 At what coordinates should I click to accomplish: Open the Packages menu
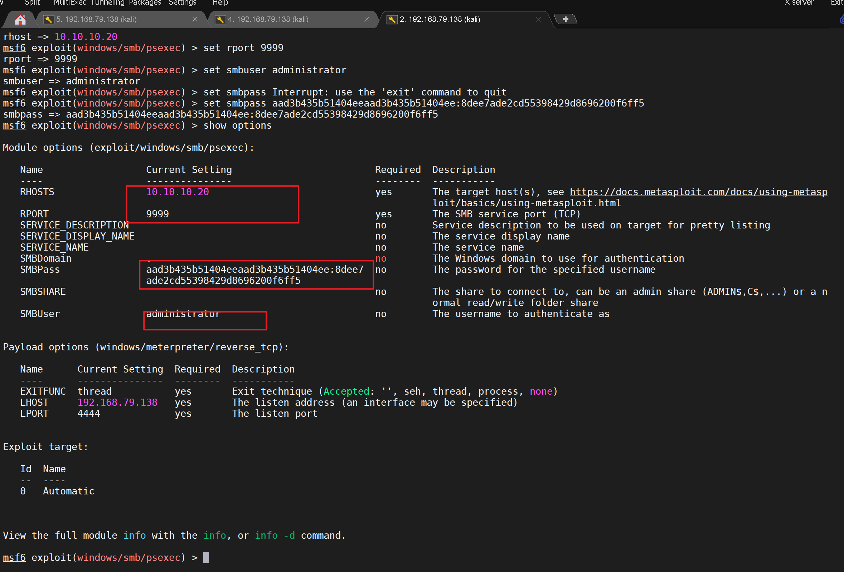point(145,3)
